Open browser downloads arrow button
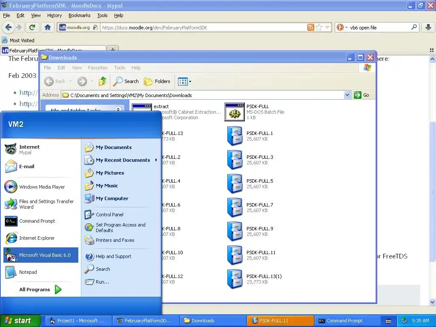Image resolution: width=436 pixels, height=327 pixels. coord(428,27)
